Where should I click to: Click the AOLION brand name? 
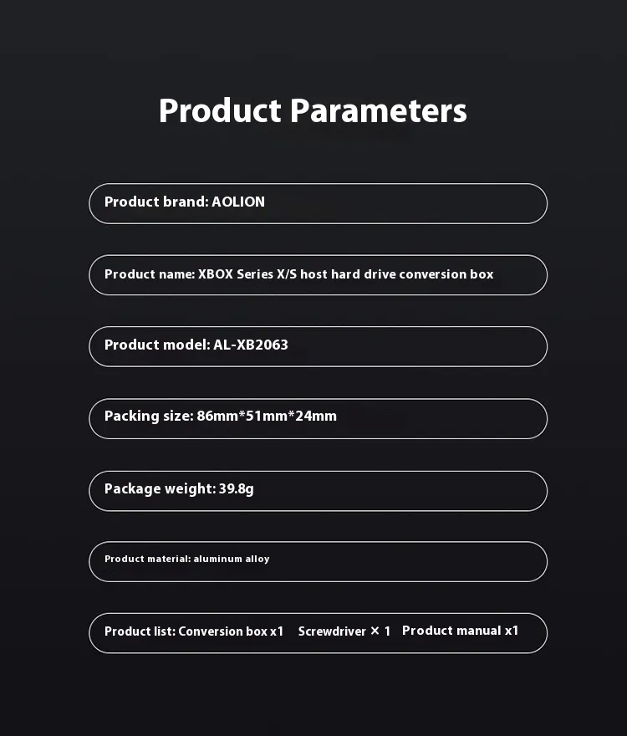click(238, 202)
